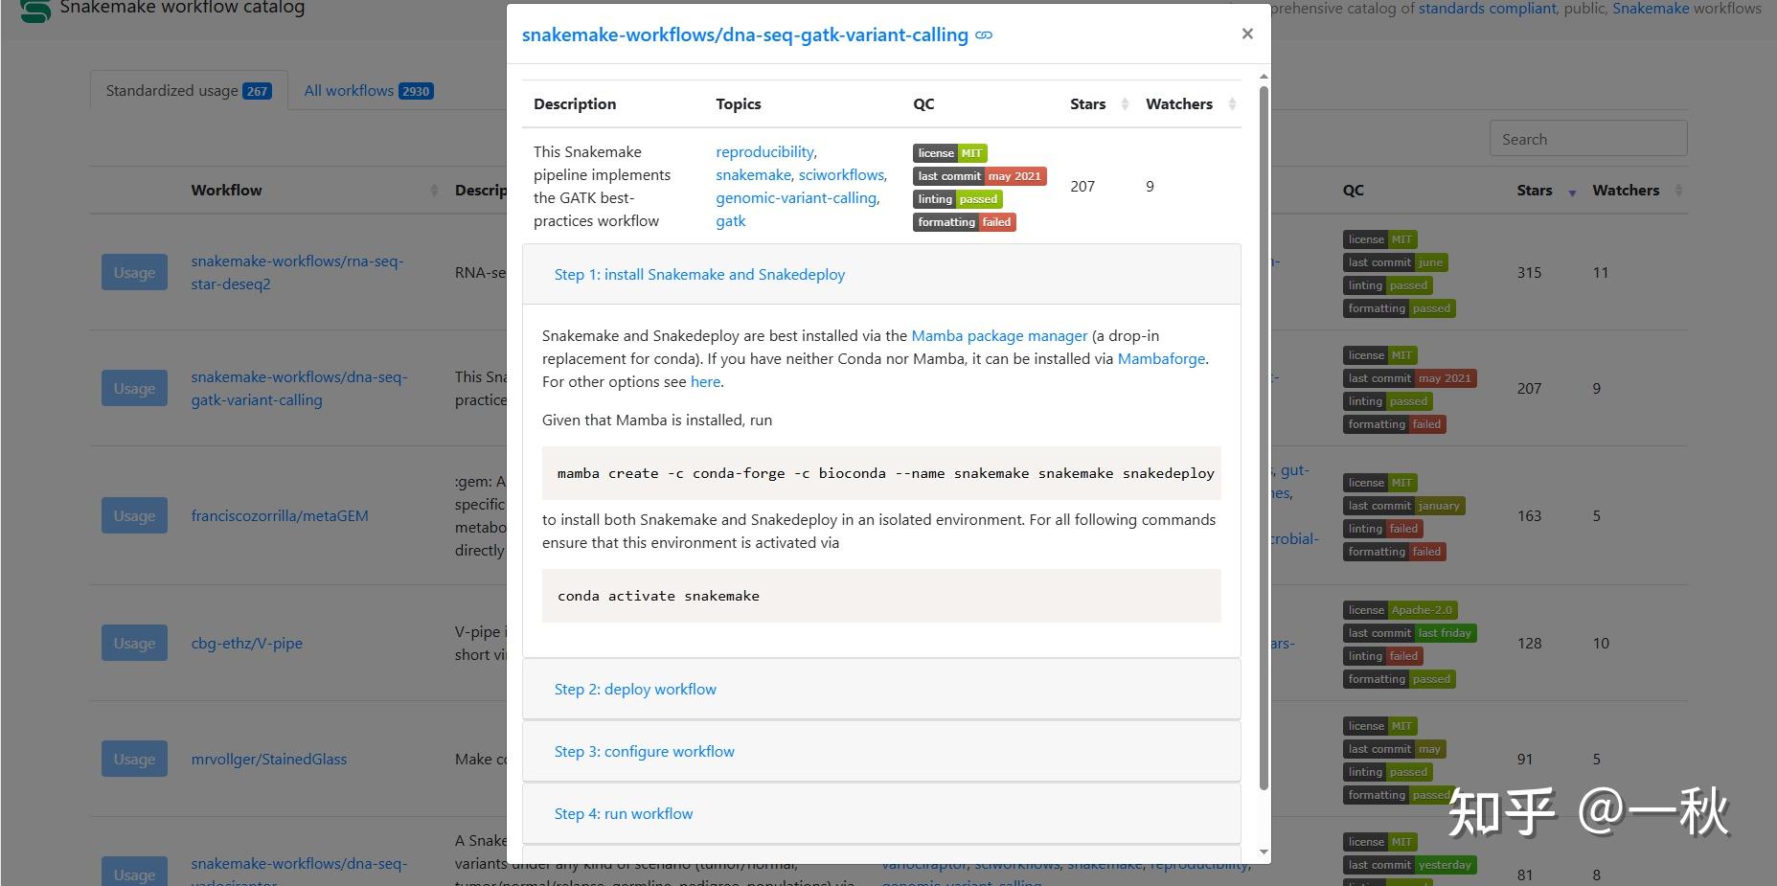Sort background table by Workflow column arrows
This screenshot has width=1777, height=886.
434,191
